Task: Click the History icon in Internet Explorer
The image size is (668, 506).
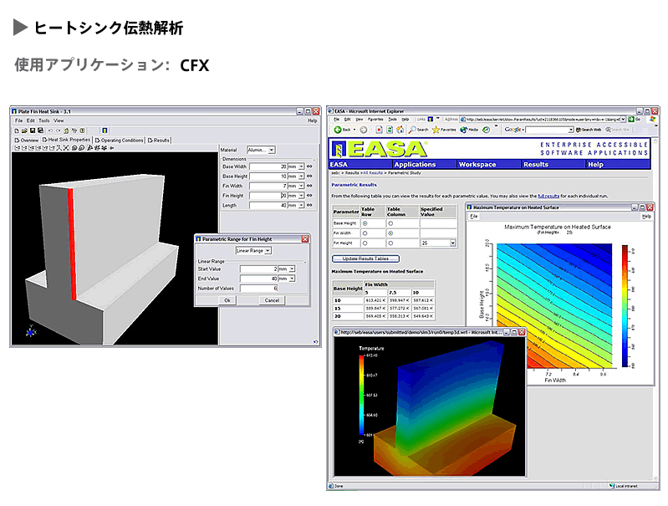Action: coord(486,130)
